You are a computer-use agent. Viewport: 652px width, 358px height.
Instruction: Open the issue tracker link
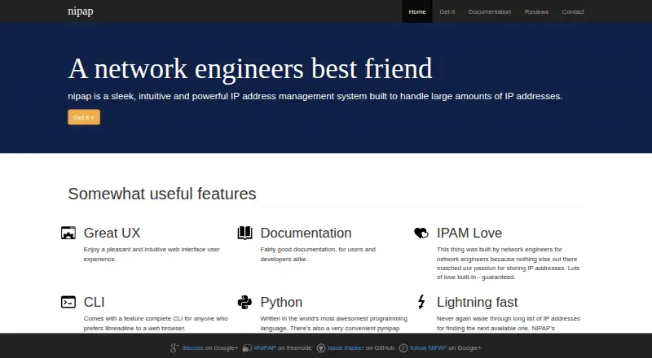[x=346, y=348]
